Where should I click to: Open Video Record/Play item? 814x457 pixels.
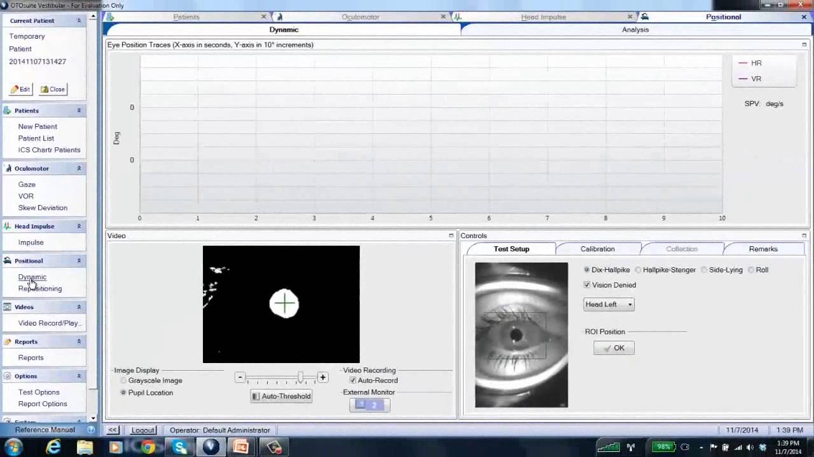[48, 323]
